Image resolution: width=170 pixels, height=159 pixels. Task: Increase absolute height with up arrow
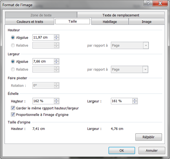[56, 36]
